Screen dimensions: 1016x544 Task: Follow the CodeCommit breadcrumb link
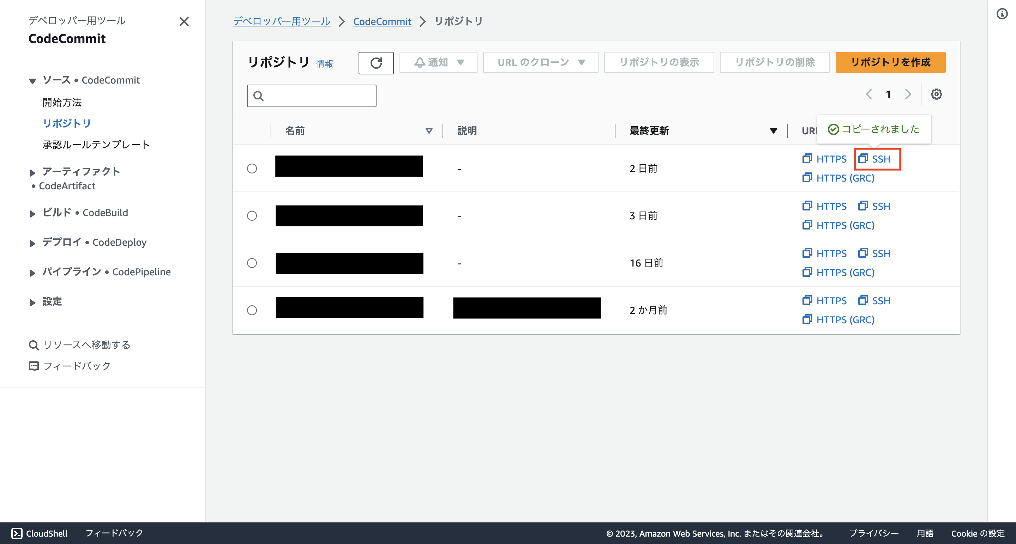[382, 21]
